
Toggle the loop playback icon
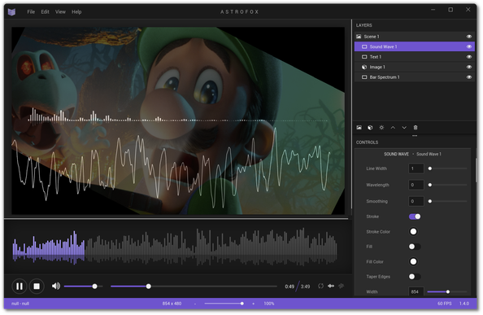(x=320, y=286)
